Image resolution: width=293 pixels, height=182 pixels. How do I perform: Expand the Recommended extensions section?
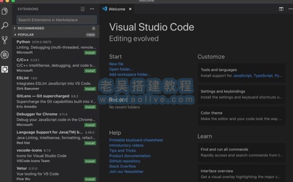point(31,28)
